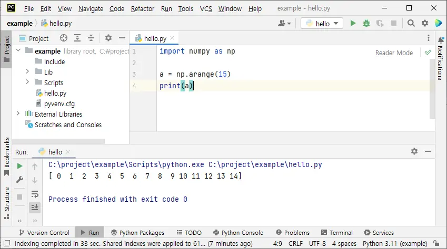
Task: Close the hello.py editor tab
Action: (x=172, y=38)
